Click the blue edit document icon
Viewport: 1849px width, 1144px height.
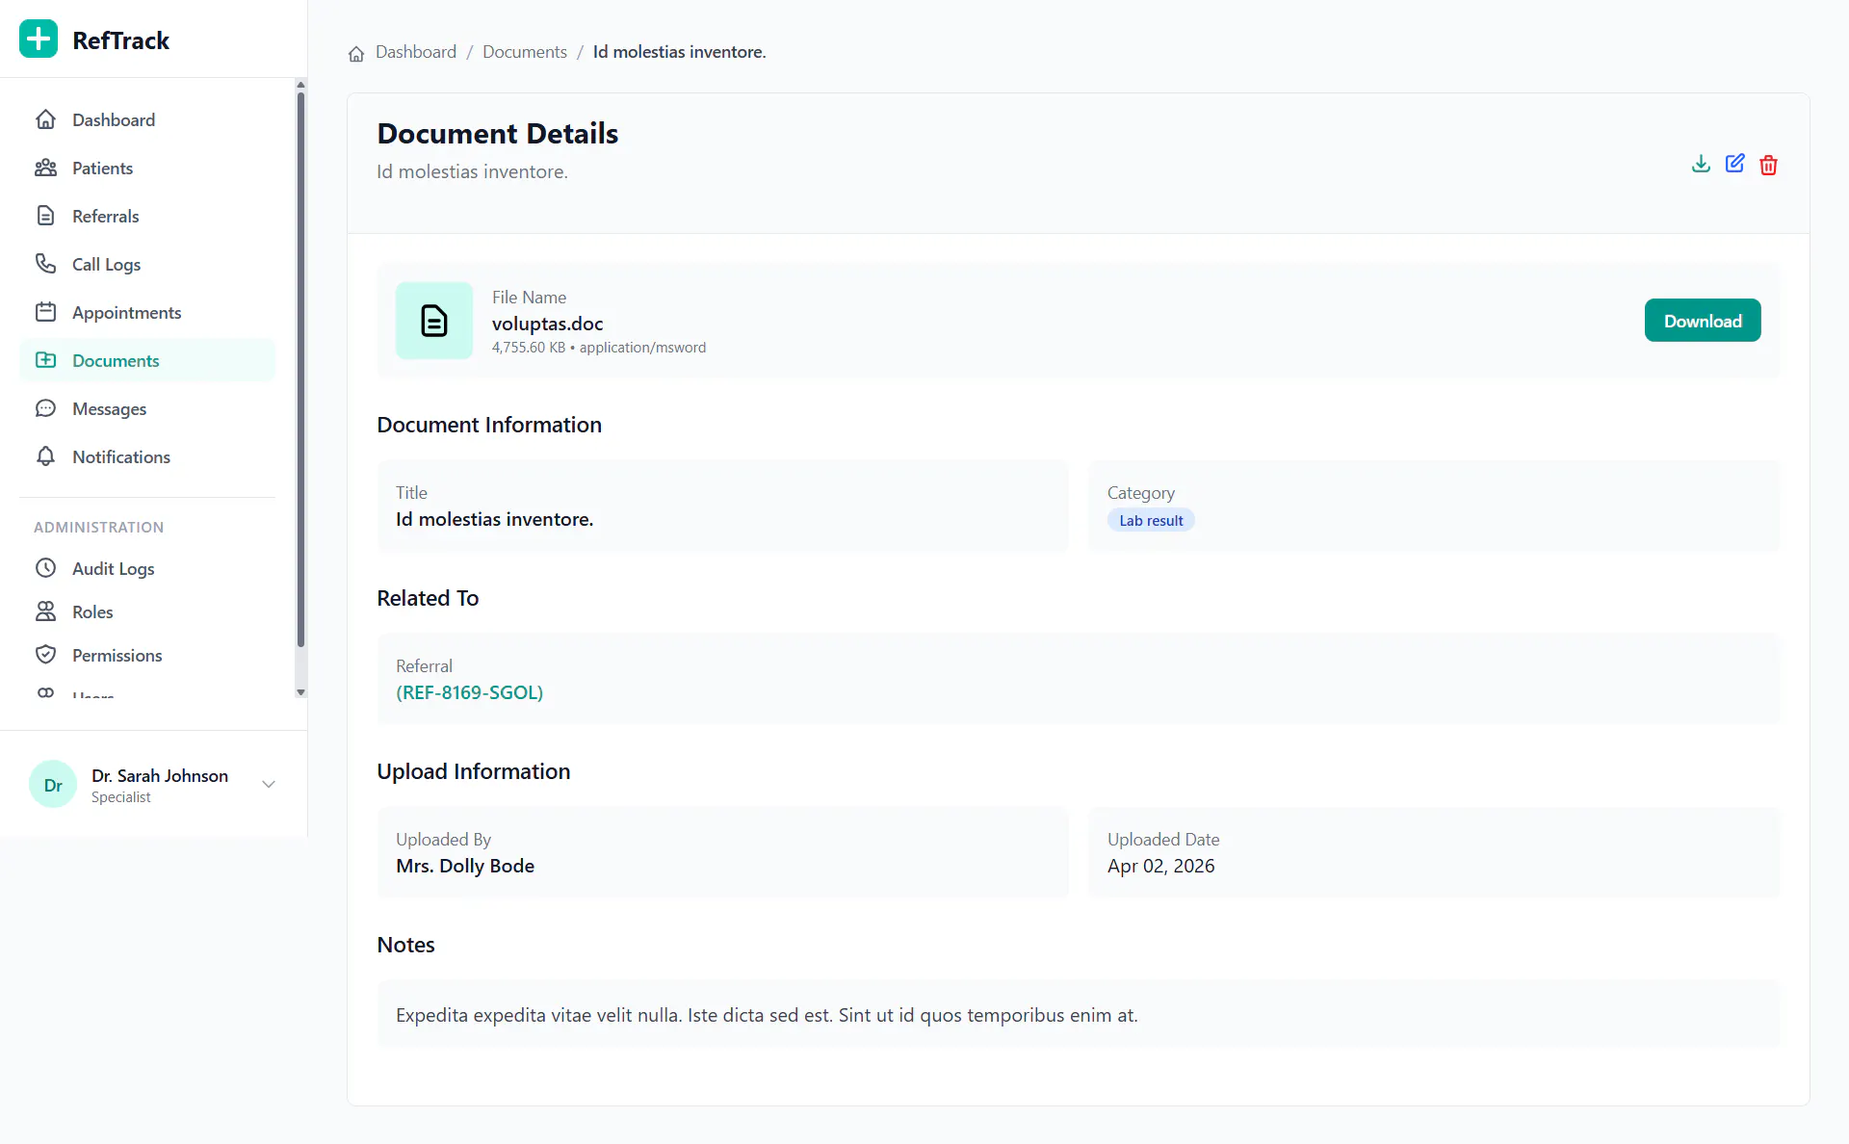tap(1734, 164)
